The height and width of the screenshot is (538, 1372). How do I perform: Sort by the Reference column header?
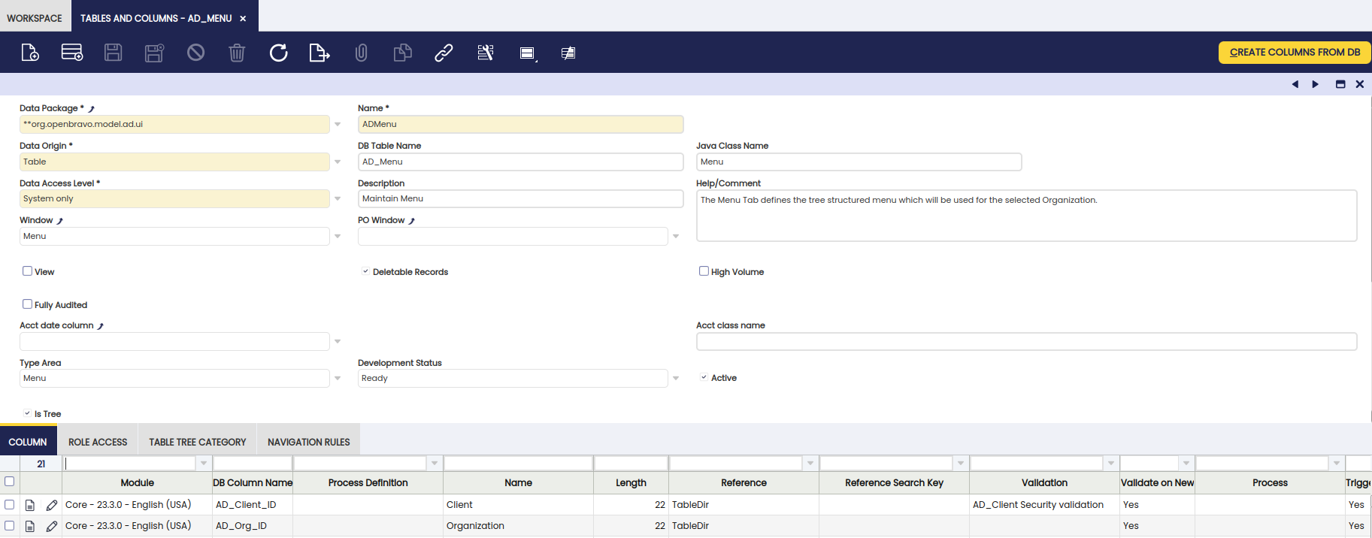[x=744, y=482]
